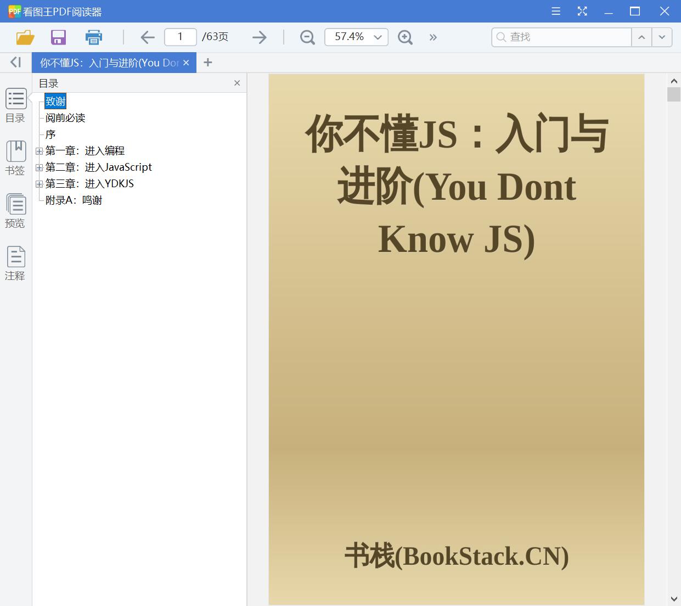Add a new tab with plus button

[207, 63]
